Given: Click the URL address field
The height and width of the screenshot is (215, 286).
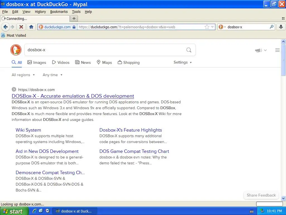Looking at the screenshot, I should tap(140, 27).
